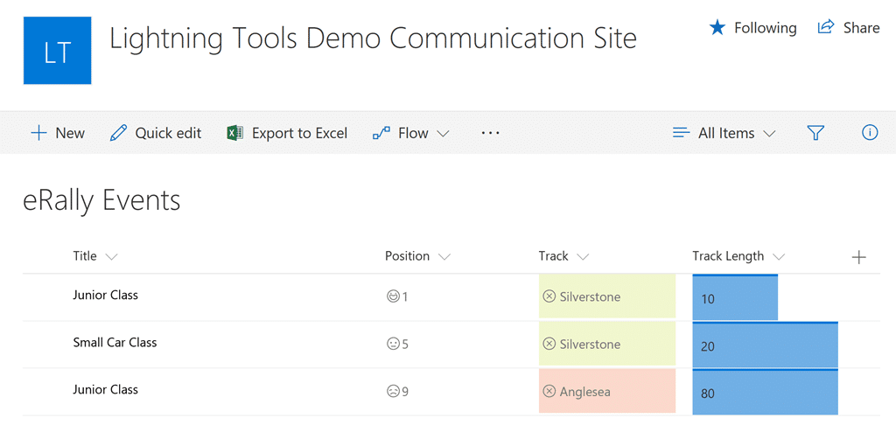Screen dimensions: 896x439
Task: Click the Quick edit label
Action: coord(168,133)
